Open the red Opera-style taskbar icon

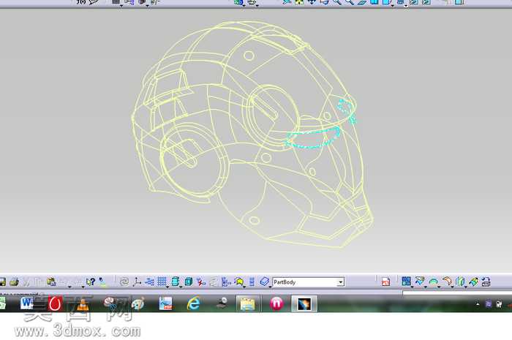click(x=55, y=303)
